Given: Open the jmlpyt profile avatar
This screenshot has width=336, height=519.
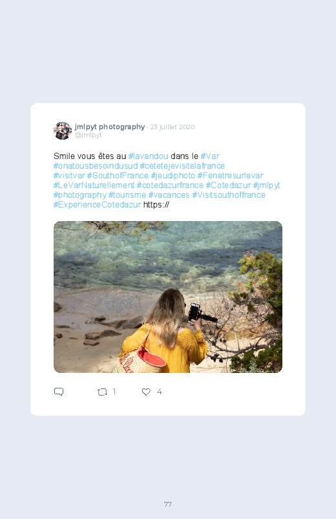Looking at the screenshot, I should pos(63,131).
